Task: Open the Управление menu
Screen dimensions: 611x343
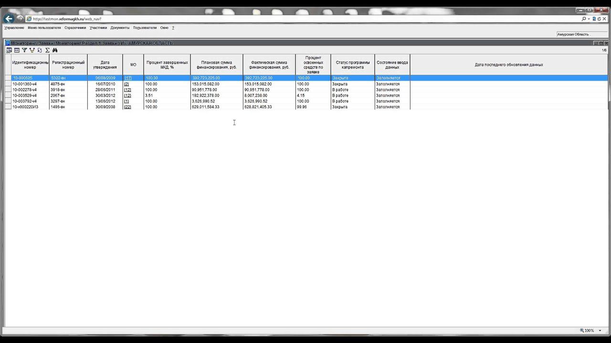Action: (14, 28)
